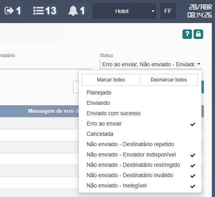This screenshot has width=215, height=197.
Task: Check the Enviando status option
Action: (140, 103)
